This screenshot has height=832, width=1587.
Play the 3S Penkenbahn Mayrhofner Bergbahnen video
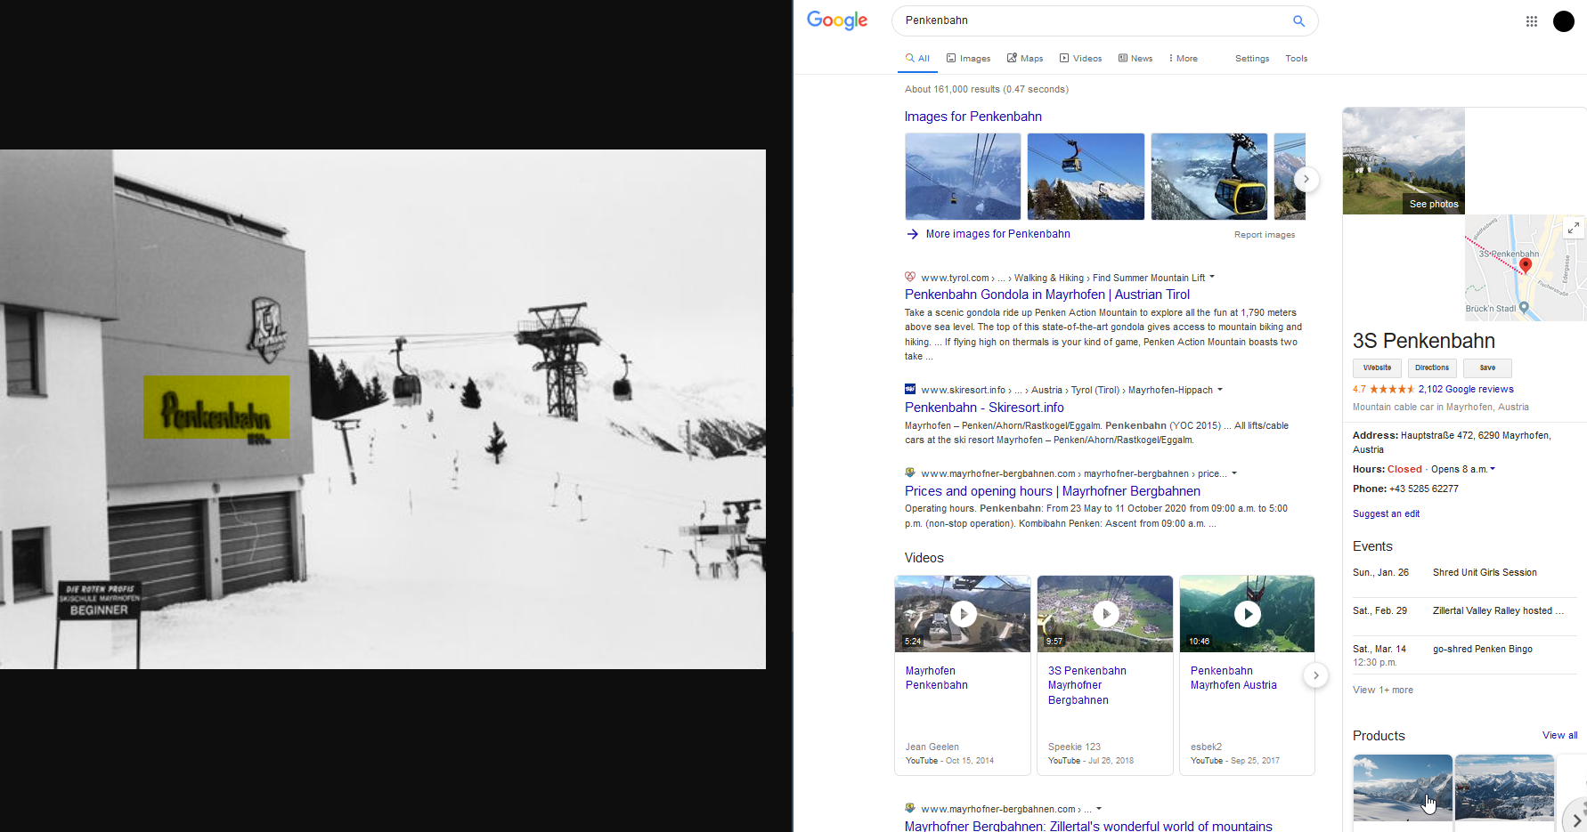[1105, 614]
